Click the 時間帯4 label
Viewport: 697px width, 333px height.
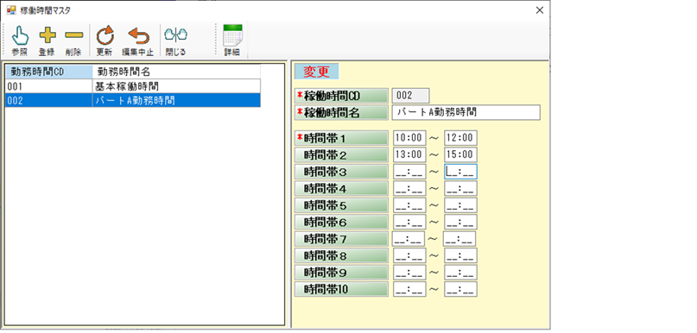point(341,189)
